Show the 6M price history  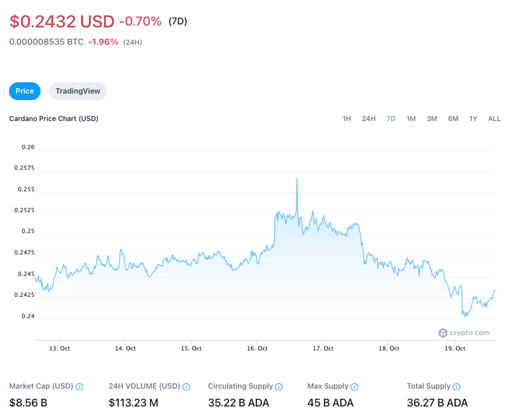coord(453,119)
